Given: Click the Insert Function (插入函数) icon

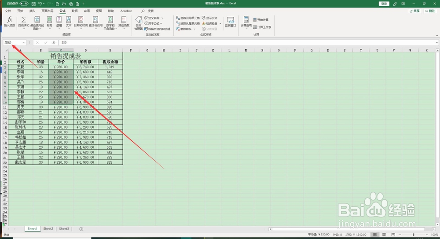Looking at the screenshot, I should click(10, 22).
